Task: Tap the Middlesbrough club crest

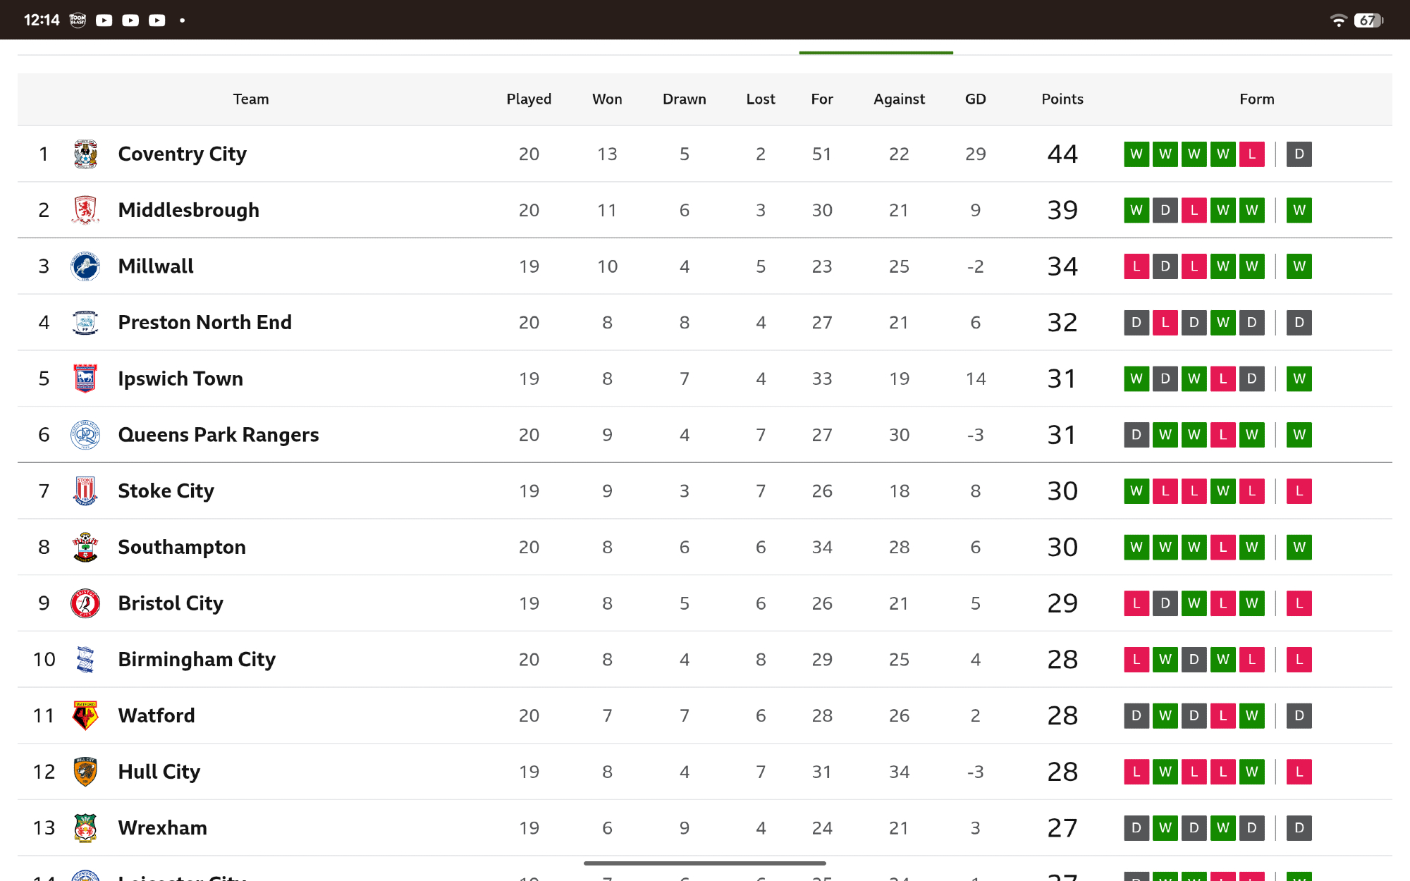Action: click(x=85, y=210)
